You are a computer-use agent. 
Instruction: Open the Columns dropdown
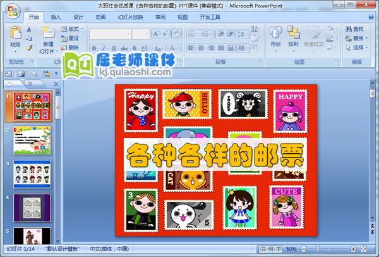(243, 48)
